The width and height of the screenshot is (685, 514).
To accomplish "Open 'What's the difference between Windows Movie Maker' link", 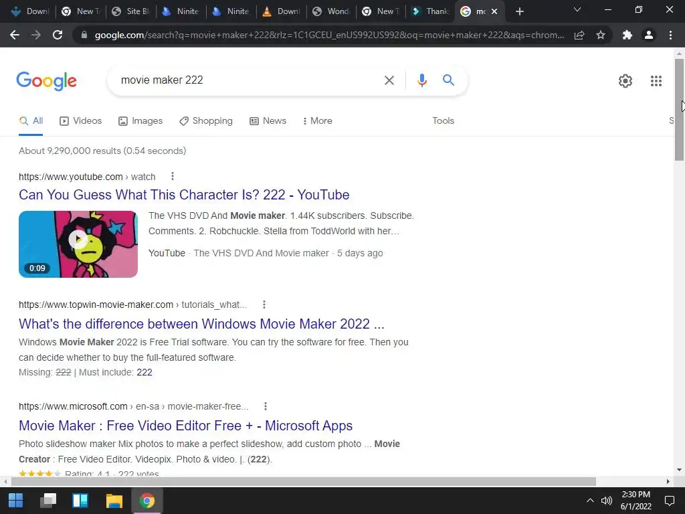I will coord(201,324).
